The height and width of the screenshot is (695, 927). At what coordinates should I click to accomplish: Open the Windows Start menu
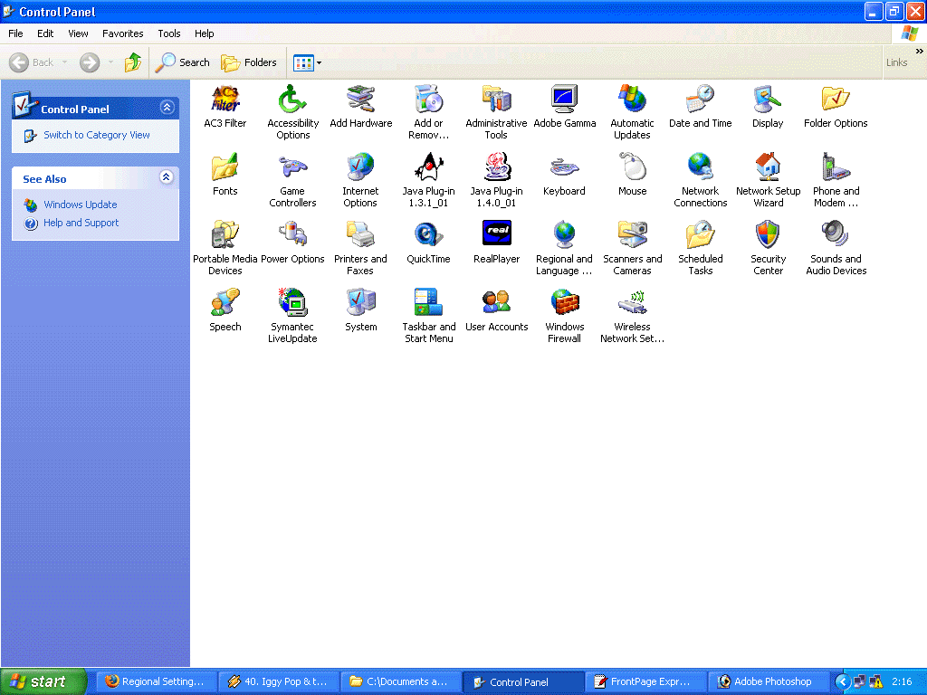pos(43,682)
